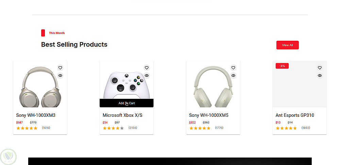Click the red This Month section marker

pyautogui.click(x=43, y=33)
